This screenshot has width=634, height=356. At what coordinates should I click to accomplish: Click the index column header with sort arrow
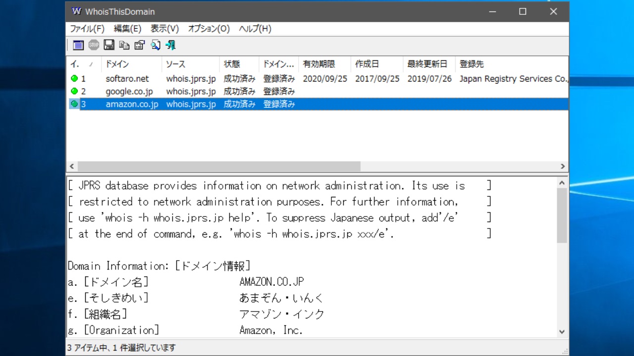tap(84, 64)
